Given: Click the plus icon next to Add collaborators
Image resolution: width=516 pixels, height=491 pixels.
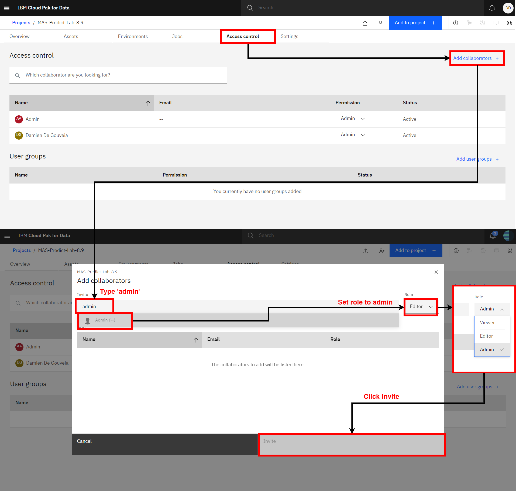Looking at the screenshot, I should tap(497, 58).
